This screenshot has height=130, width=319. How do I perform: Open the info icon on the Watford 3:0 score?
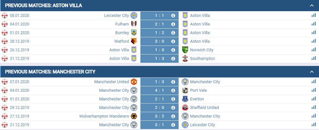click(x=173, y=41)
